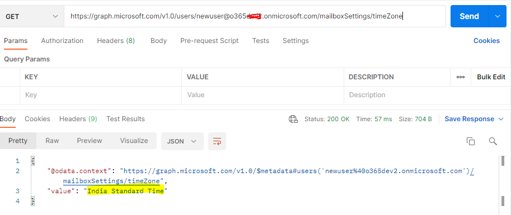Select the Pretty view
This screenshot has width=511, height=215.
coord(18,141)
